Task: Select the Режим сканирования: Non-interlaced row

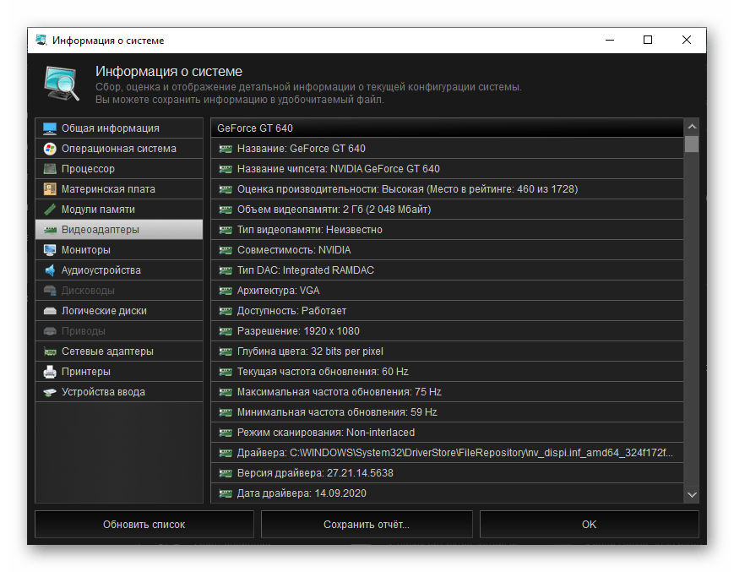Action: (447, 433)
